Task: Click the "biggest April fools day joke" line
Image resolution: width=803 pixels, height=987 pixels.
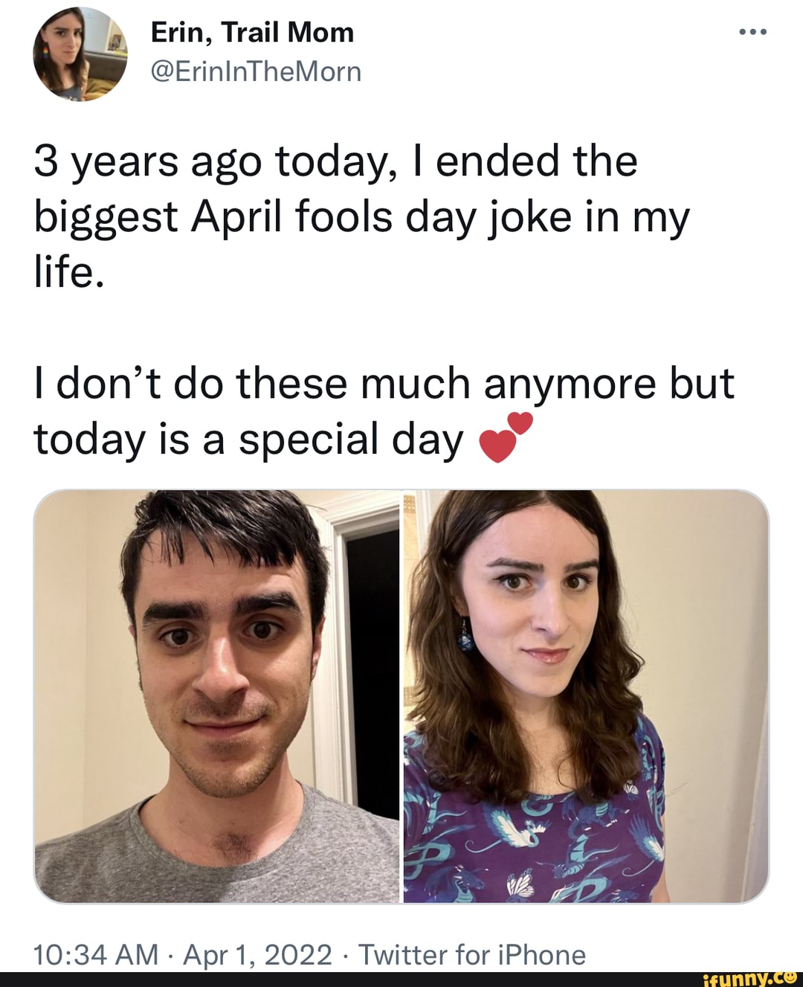Action: (x=361, y=217)
